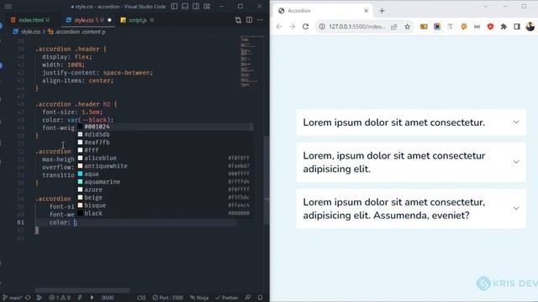Image resolution: width=538 pixels, height=302 pixels.
Task: Select #001024 color suggestion
Action: click(x=166, y=127)
